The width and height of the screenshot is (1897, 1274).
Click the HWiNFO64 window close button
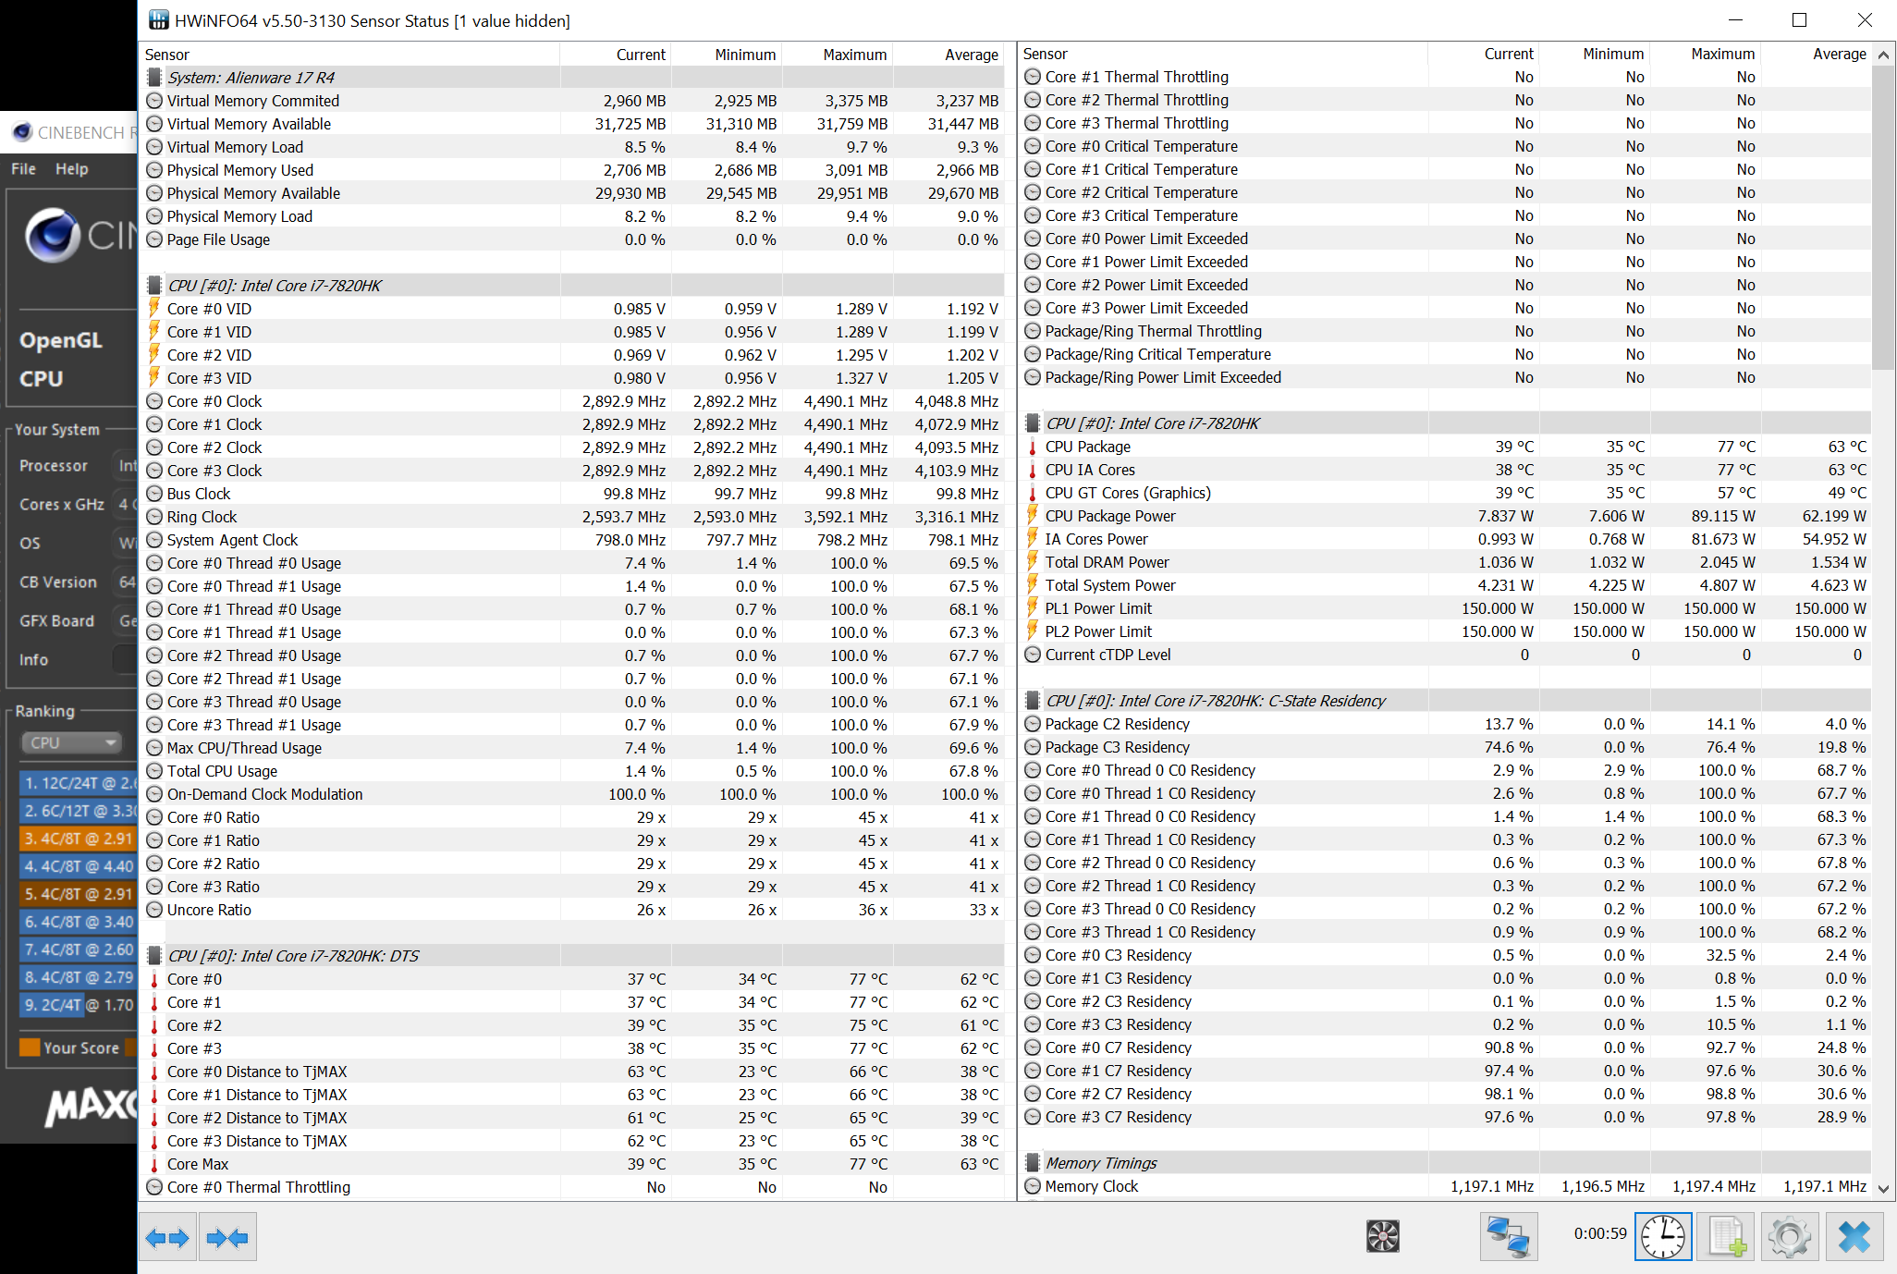tap(1865, 20)
